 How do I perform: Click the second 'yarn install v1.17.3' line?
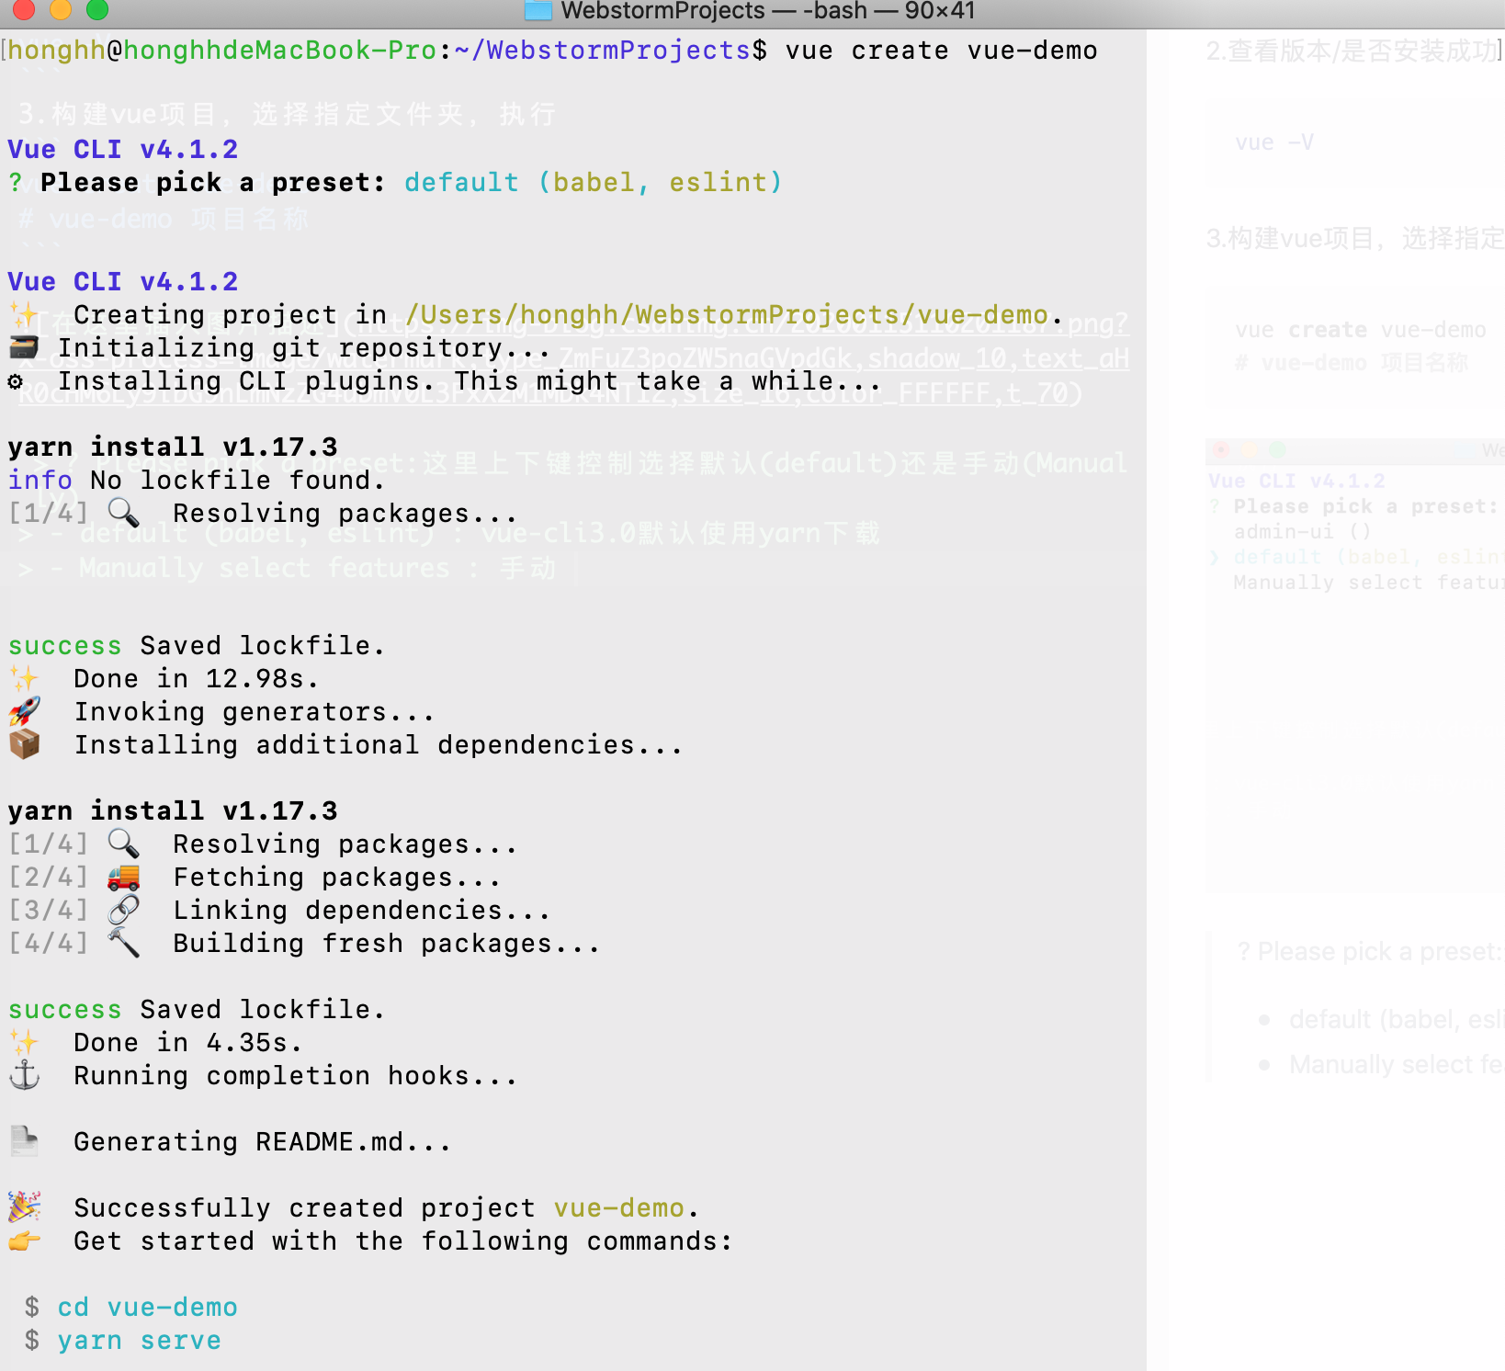[173, 811]
